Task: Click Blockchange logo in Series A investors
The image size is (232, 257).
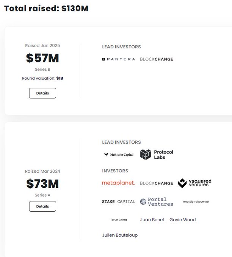Action: (x=156, y=183)
